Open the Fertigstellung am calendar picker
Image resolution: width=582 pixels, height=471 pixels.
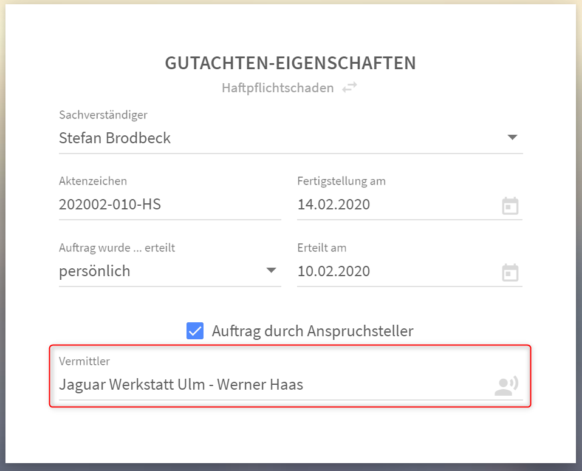510,206
